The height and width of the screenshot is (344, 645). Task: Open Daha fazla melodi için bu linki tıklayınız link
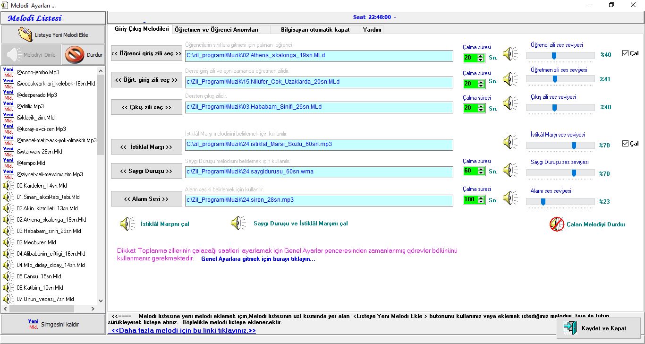(x=184, y=330)
